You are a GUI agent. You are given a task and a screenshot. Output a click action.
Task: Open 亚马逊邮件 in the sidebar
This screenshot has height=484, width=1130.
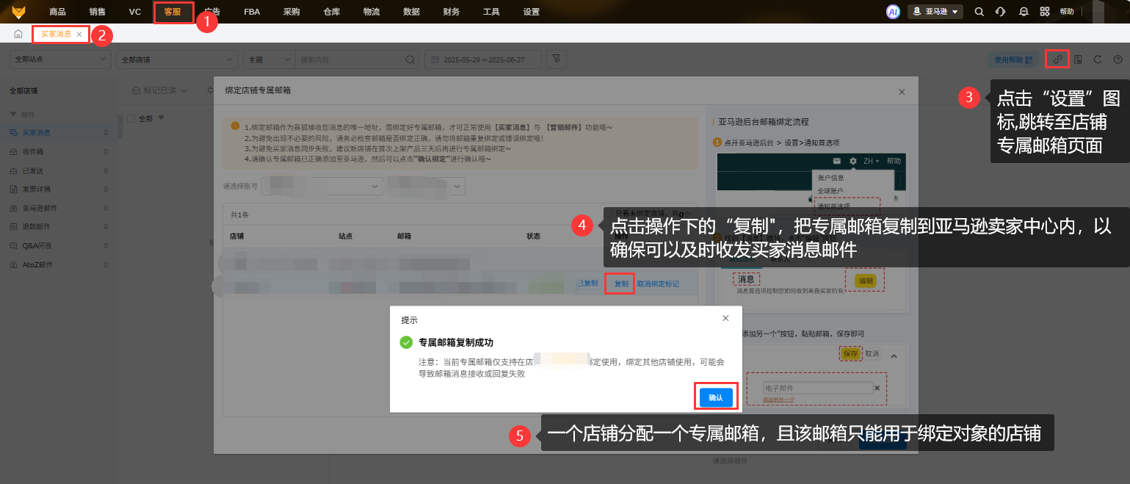point(58,208)
